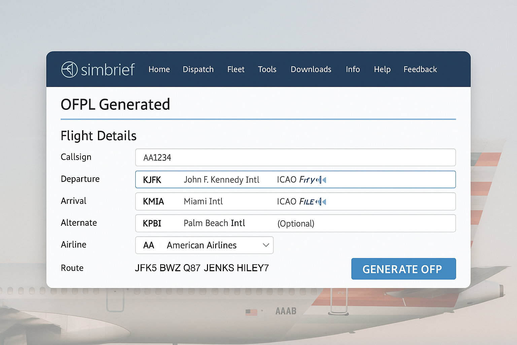Open the Tools menu
Image resolution: width=517 pixels, height=345 pixels.
(267, 69)
